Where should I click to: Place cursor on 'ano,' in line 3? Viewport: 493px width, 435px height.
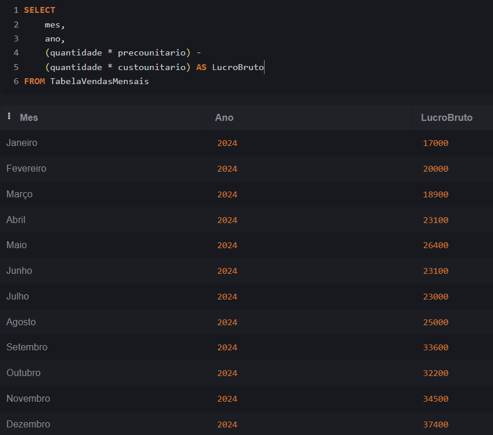pyautogui.click(x=55, y=39)
